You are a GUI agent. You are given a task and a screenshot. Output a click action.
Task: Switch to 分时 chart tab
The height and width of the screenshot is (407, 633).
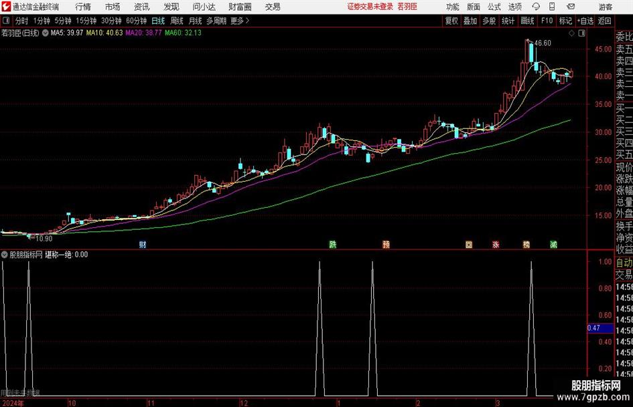[21, 21]
